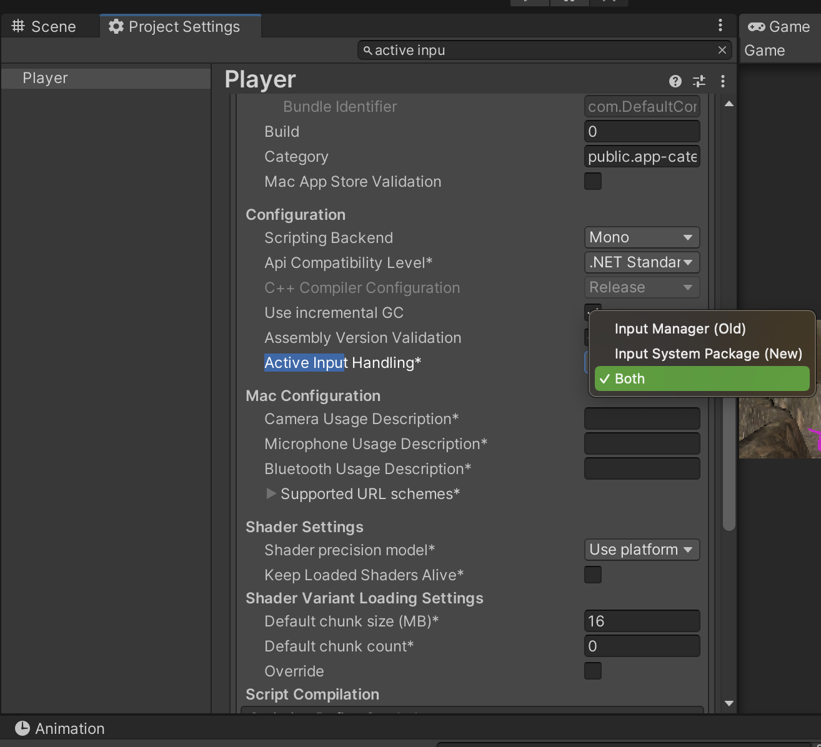The width and height of the screenshot is (821, 747).
Task: Expand Supported URL schemes foldout
Action: [271, 493]
